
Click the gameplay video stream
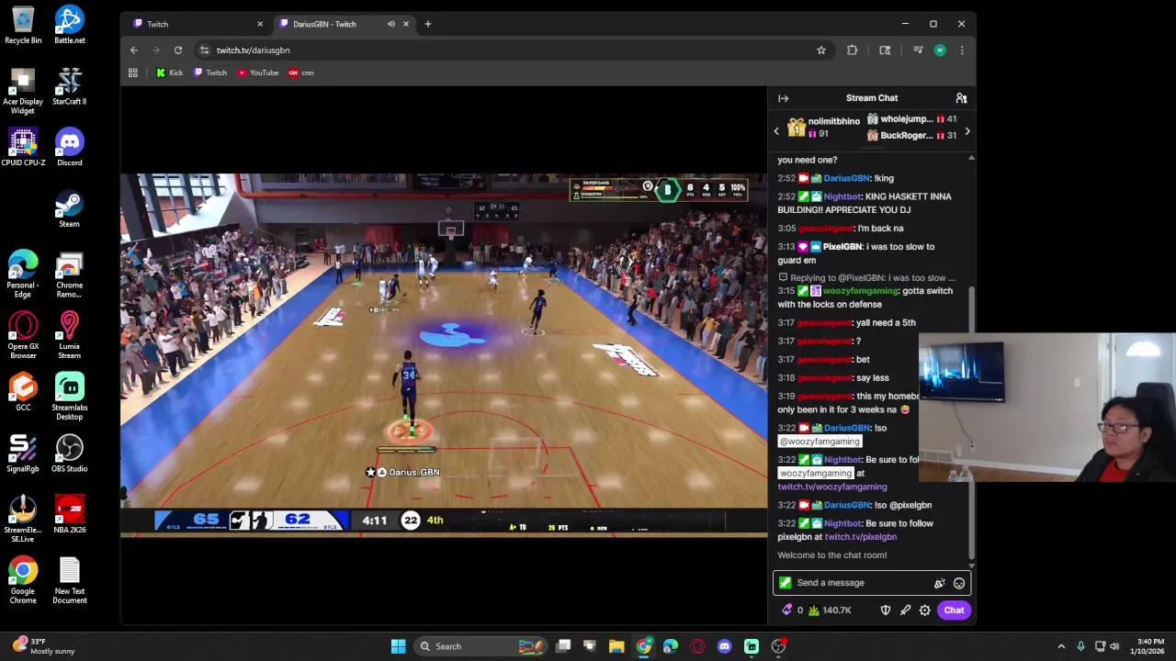point(444,354)
